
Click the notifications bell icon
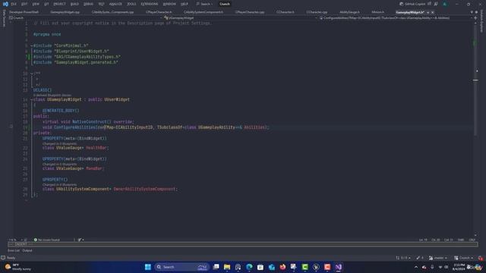[x=481, y=258]
